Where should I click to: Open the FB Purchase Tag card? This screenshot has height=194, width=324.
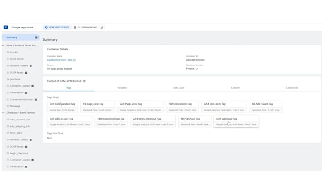click(195, 121)
